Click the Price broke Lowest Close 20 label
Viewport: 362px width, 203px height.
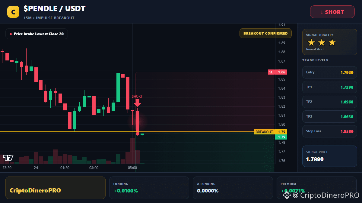[37, 34]
